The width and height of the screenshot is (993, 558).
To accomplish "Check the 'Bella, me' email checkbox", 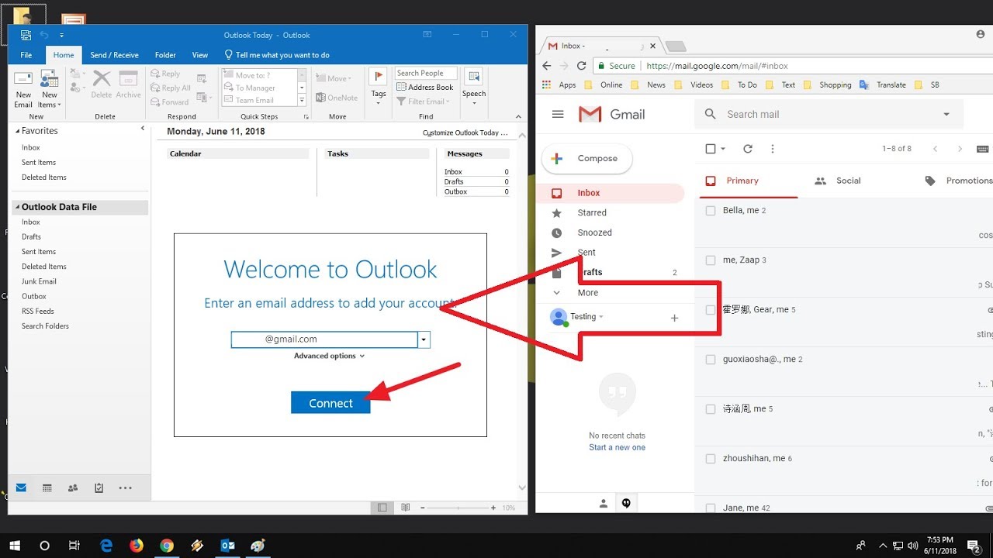I will [711, 211].
